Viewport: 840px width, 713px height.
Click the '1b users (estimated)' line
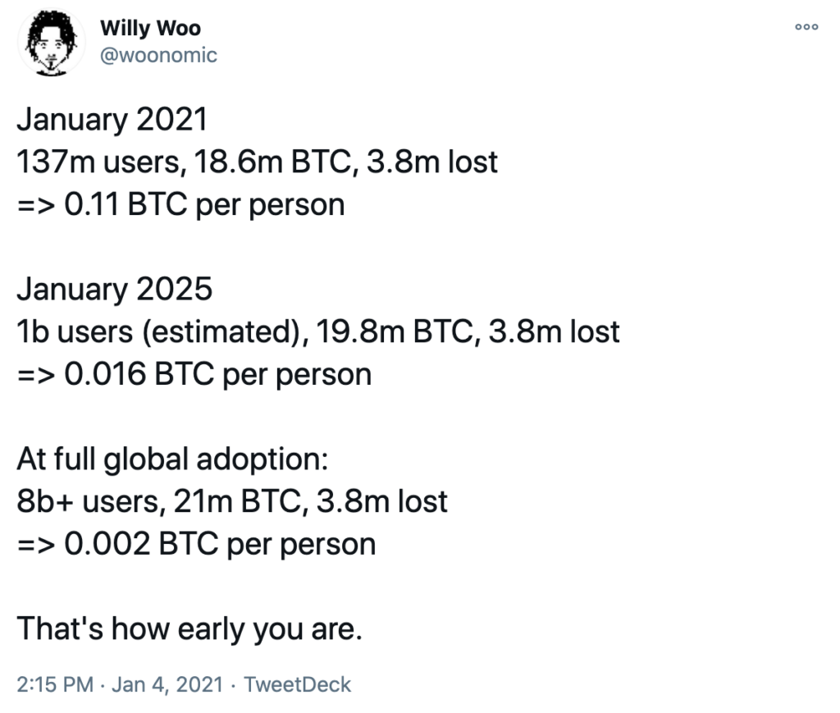click(x=318, y=331)
